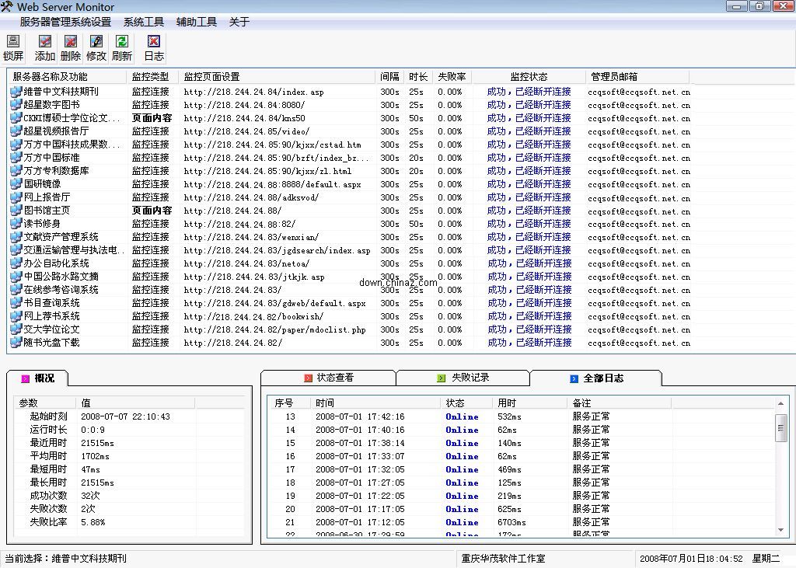Click the Web Server Monitor title bar icon
796x568 pixels.
point(6,6)
